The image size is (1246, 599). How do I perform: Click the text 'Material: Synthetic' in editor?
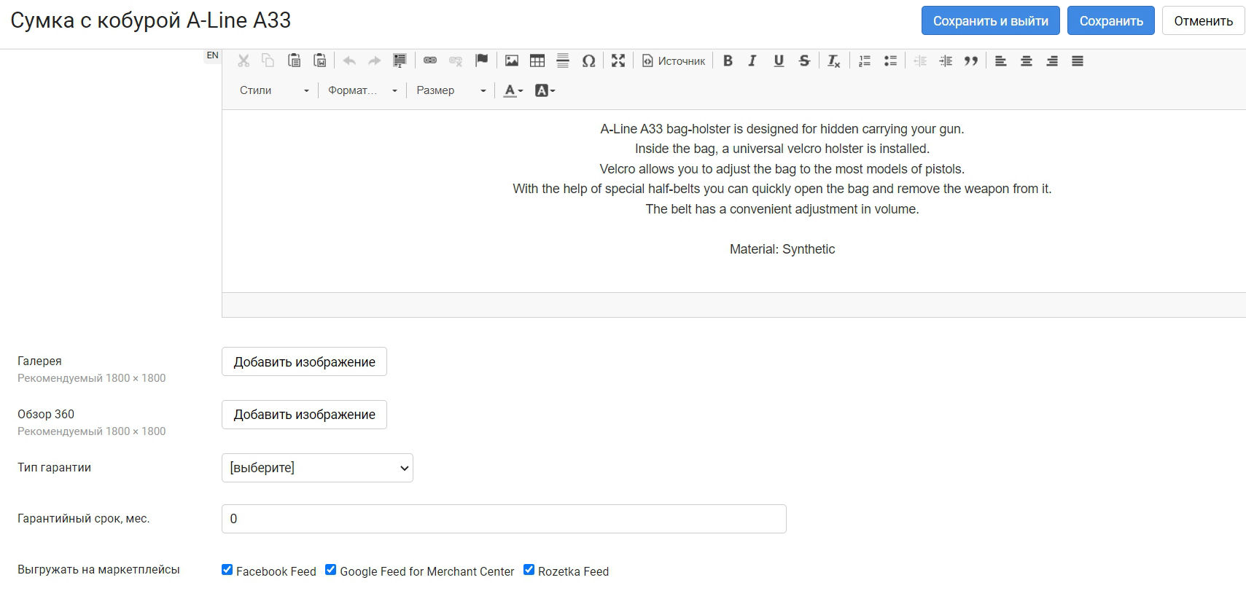point(782,249)
